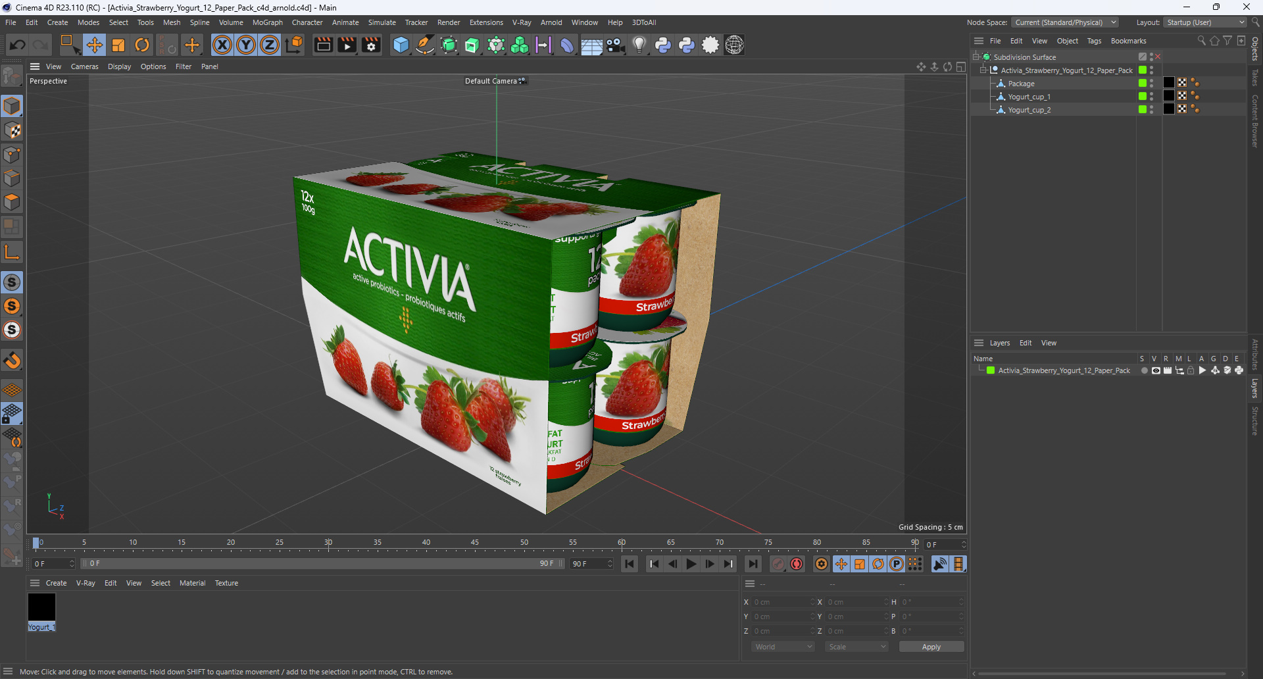This screenshot has width=1263, height=679.
Task: Click the Workplane grid icon
Action: click(12, 390)
